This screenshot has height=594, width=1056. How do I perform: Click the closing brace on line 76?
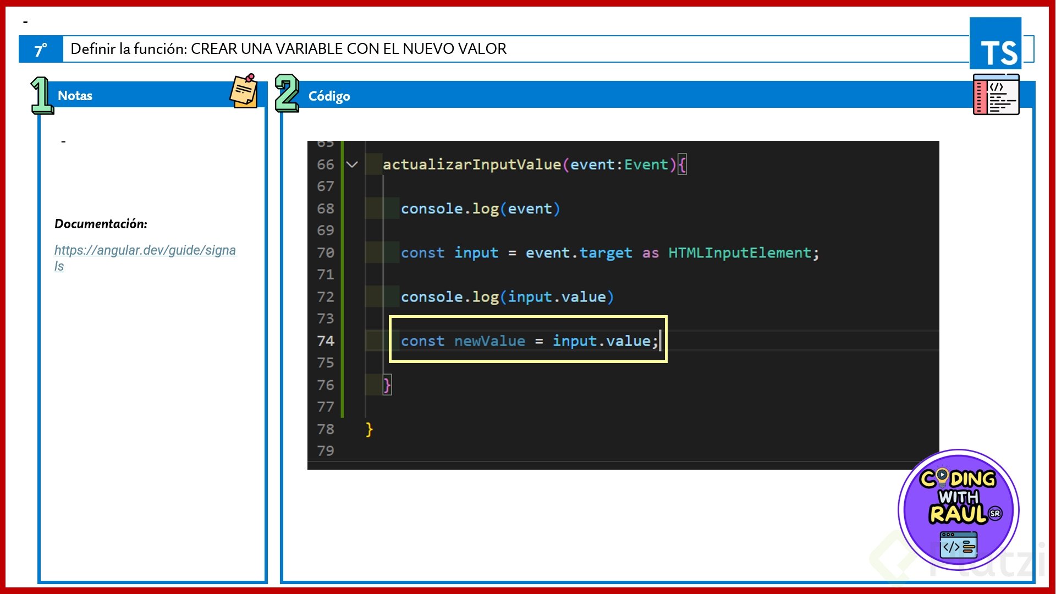387,385
